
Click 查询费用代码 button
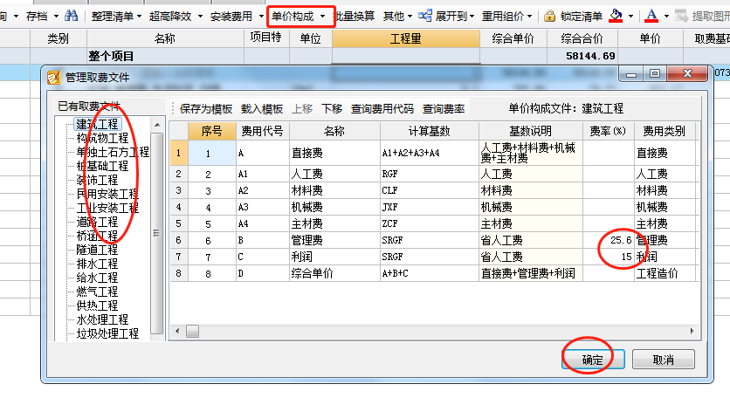(x=382, y=109)
